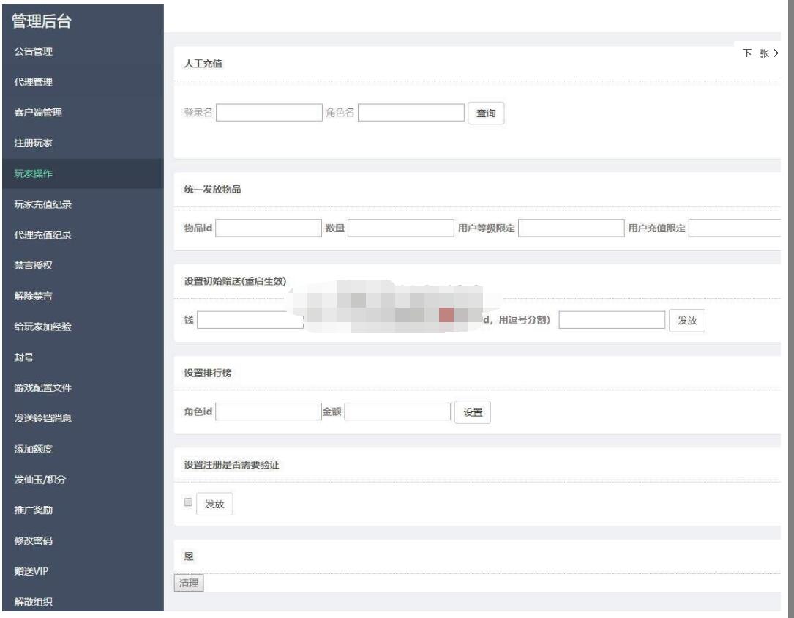Open 游戏配置文件 sidebar item
This screenshot has width=794, height=618.
(x=43, y=388)
